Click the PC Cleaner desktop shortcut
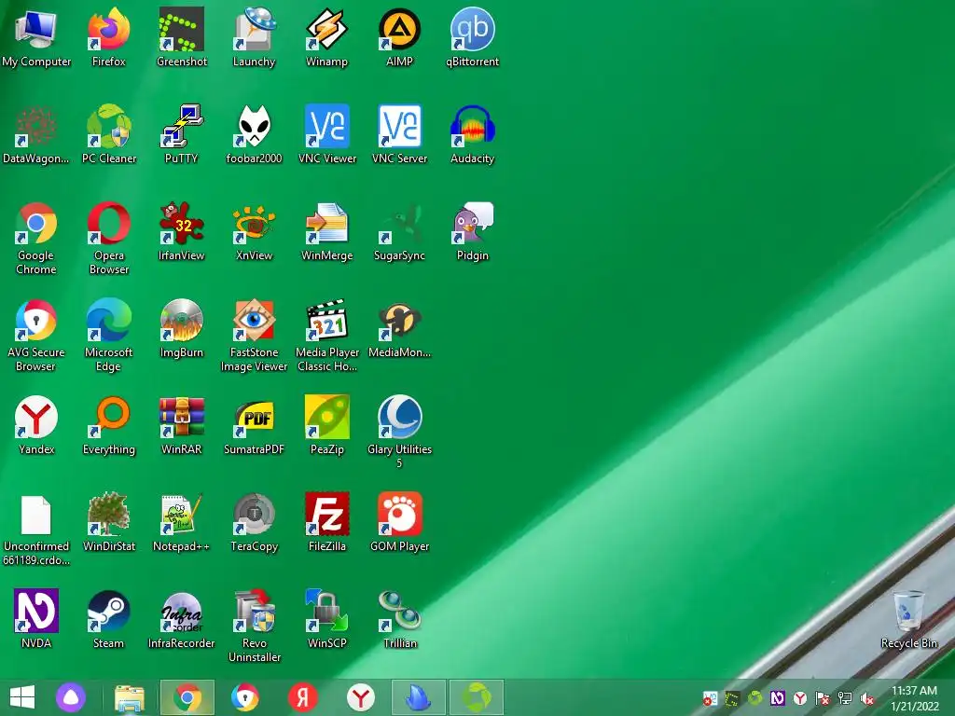This screenshot has height=716, width=955. click(x=109, y=134)
